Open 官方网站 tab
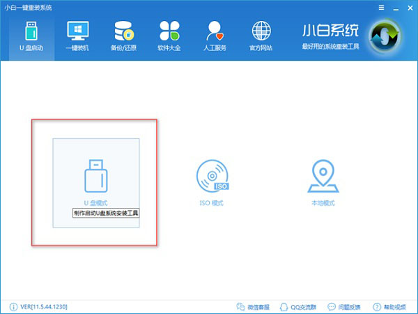 (261, 36)
